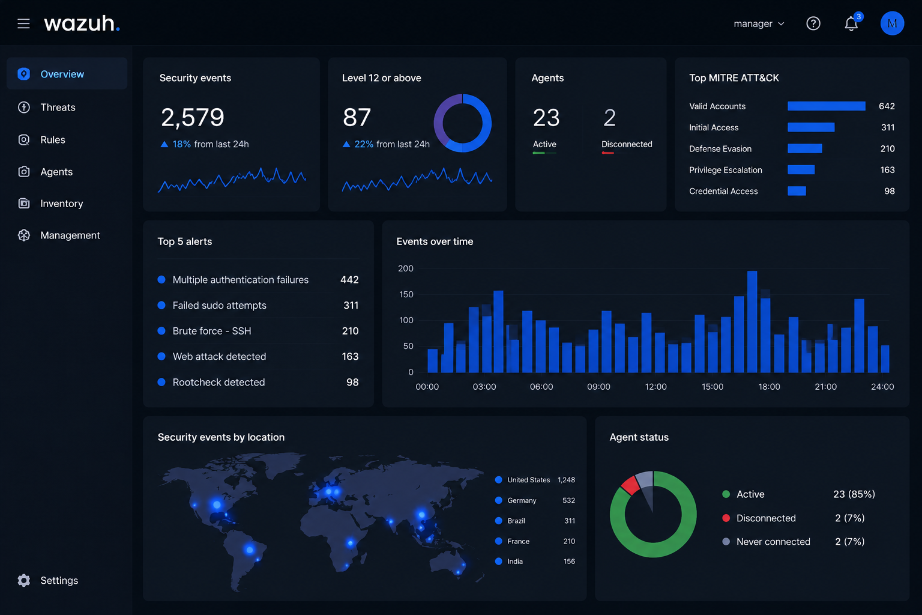Expand the manager dropdown
The width and height of the screenshot is (922, 615).
(x=759, y=23)
